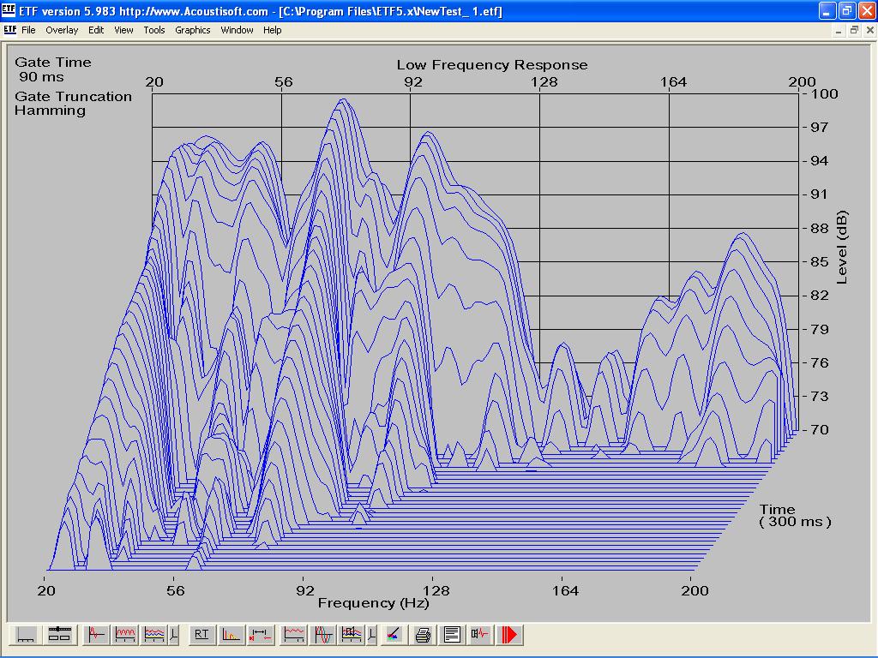Click the first ruler scale toolbar icon
Viewport: 878px width, 658px height.
tap(27, 635)
